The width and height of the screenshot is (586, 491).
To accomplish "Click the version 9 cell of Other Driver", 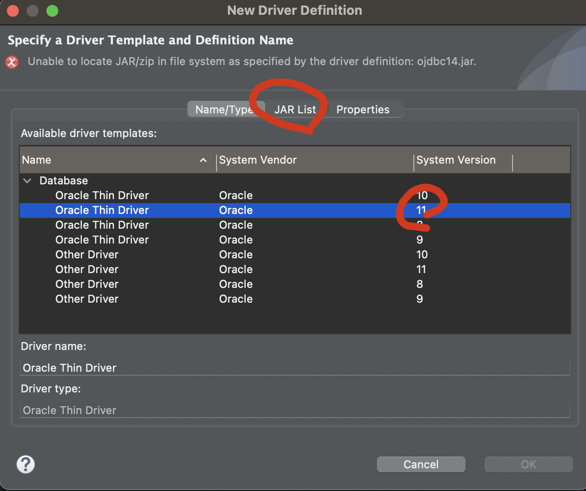I will click(x=420, y=299).
